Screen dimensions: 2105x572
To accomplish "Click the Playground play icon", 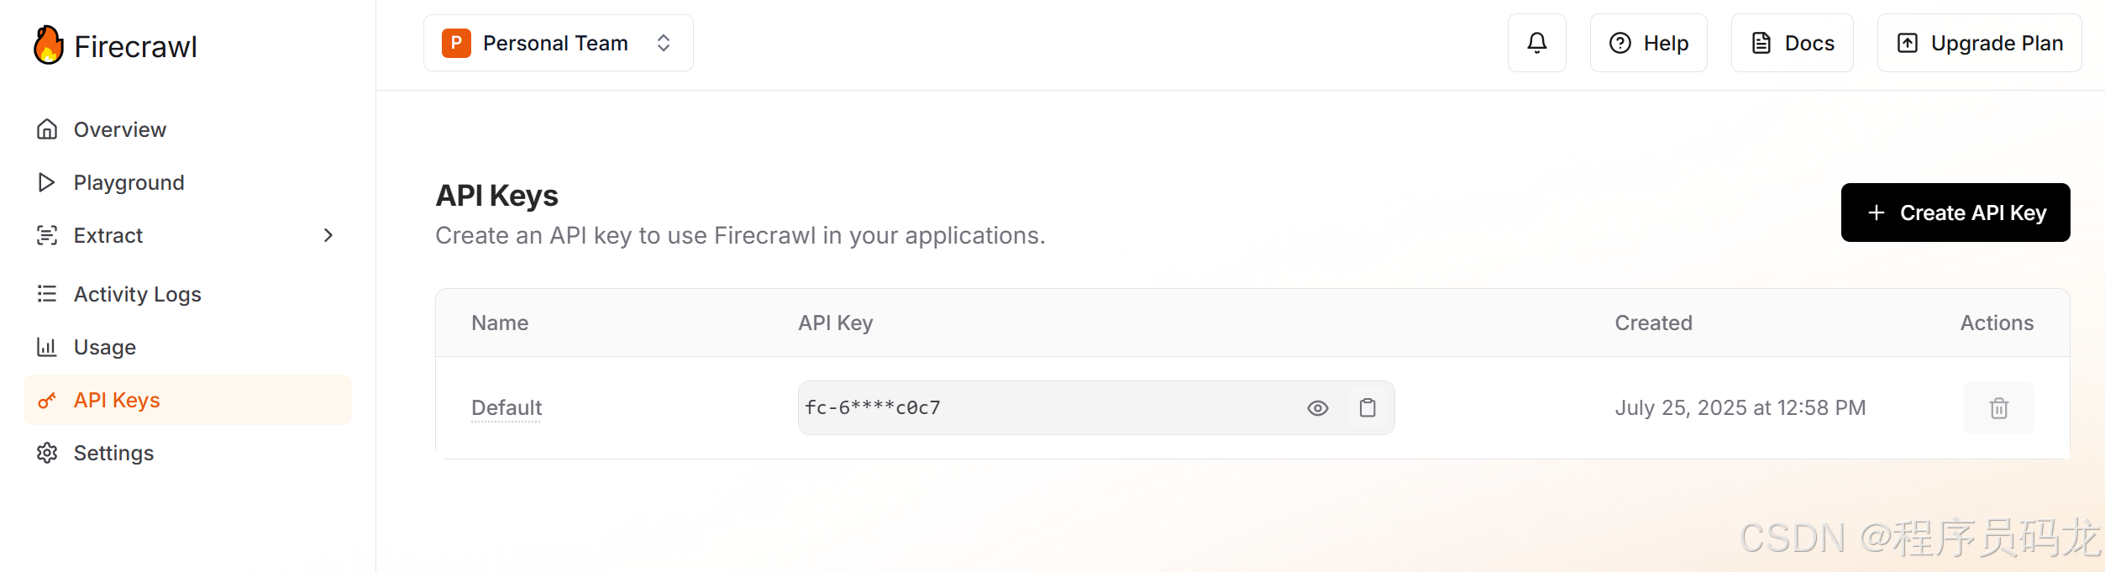I will [47, 182].
